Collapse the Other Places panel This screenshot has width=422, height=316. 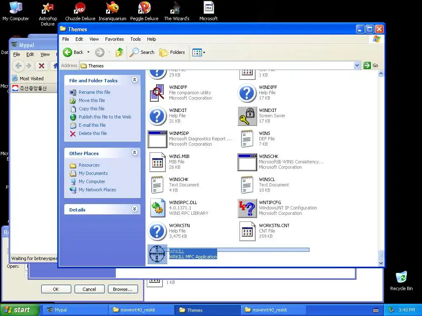[135, 153]
